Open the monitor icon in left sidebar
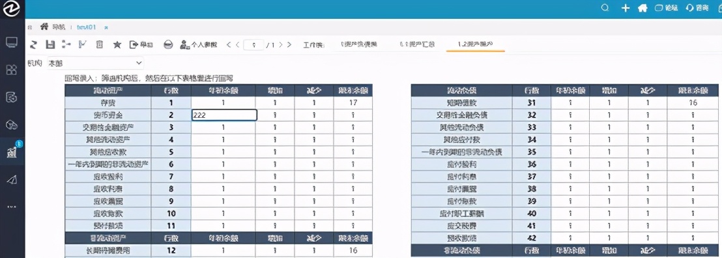Screen dimensions: 722x258 click(x=12, y=43)
